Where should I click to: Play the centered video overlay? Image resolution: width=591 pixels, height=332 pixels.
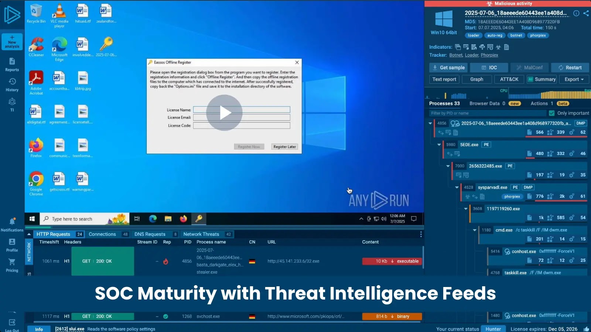coord(224,113)
